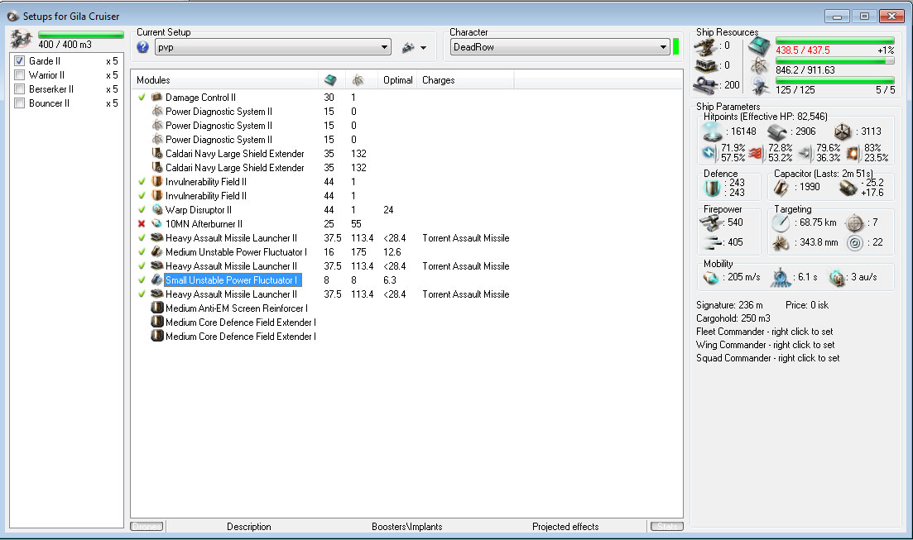The image size is (913, 540).
Task: Click the EM resistance icon showing 71.9%
Action: (x=710, y=152)
